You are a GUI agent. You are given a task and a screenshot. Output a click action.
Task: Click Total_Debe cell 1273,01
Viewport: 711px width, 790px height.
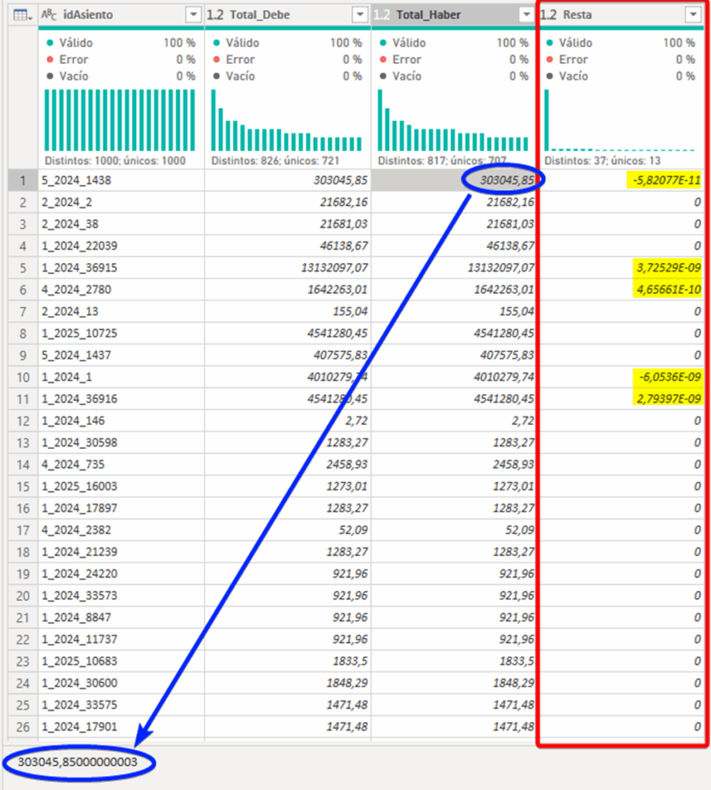coord(287,486)
